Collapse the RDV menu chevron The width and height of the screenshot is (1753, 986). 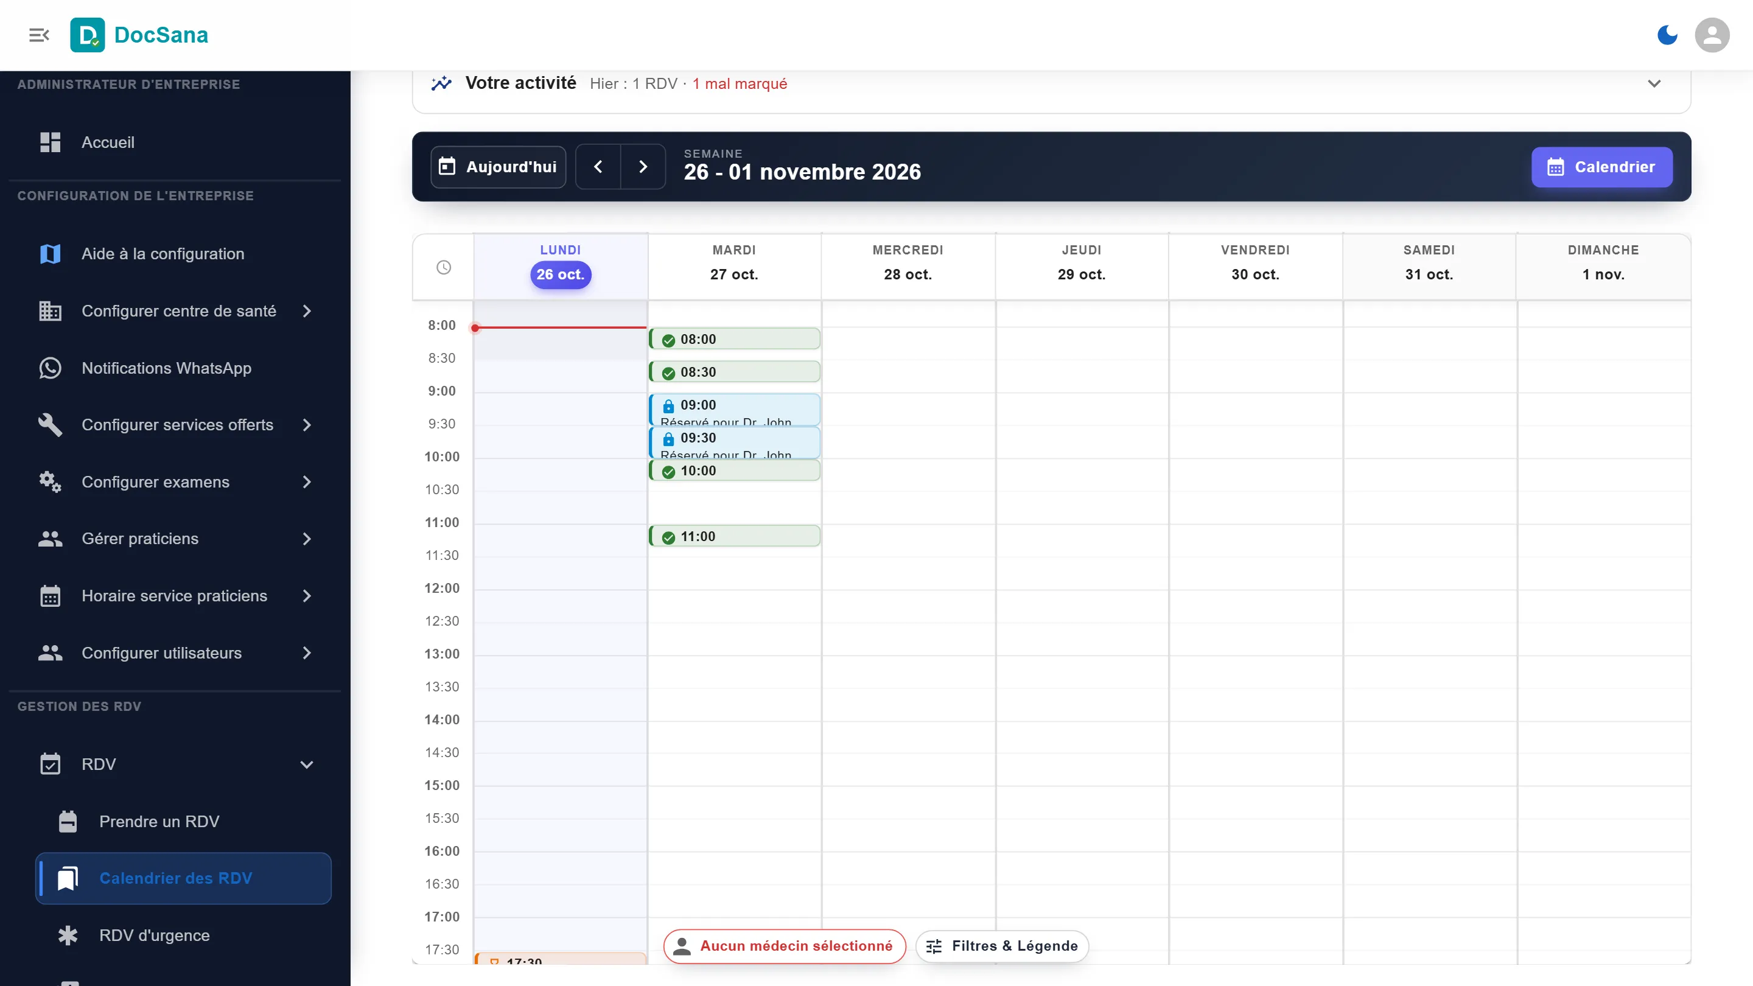click(307, 764)
